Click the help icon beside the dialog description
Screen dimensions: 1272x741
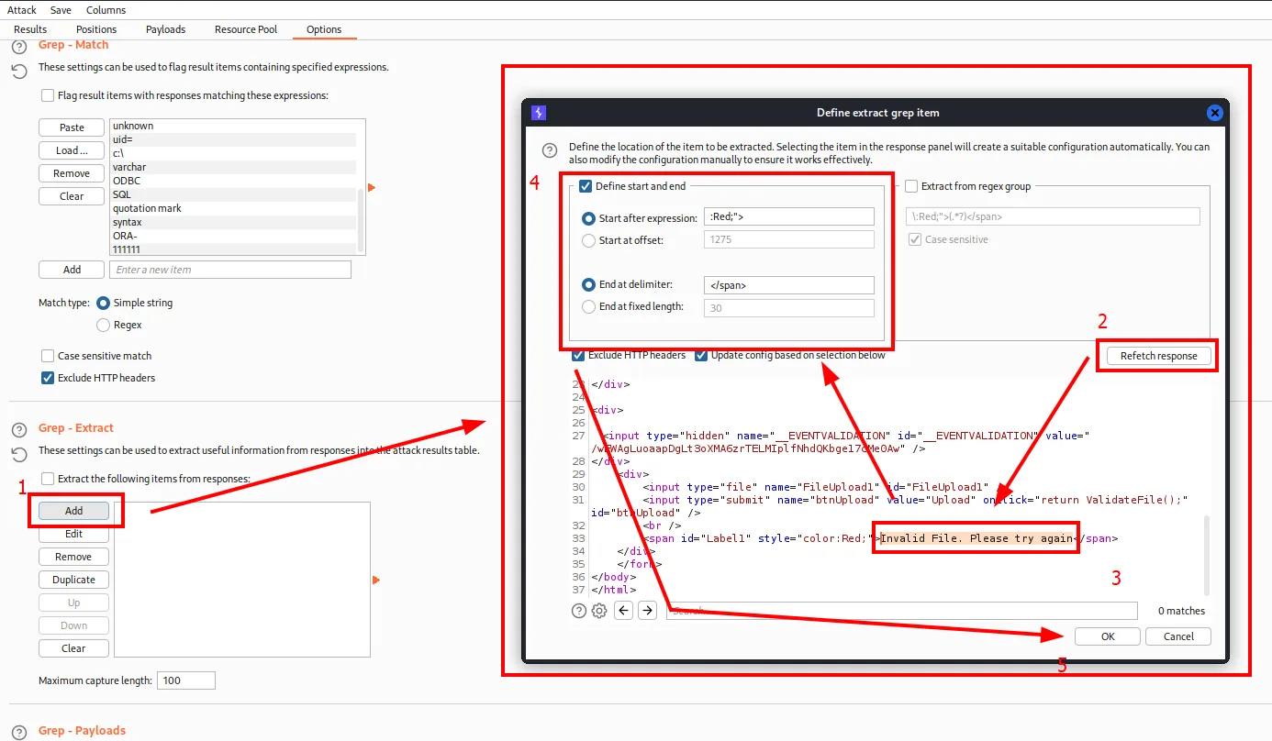pyautogui.click(x=550, y=150)
